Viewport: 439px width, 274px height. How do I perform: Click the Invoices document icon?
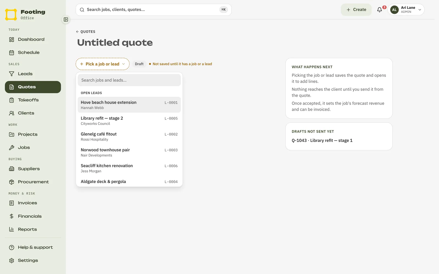pyautogui.click(x=12, y=203)
